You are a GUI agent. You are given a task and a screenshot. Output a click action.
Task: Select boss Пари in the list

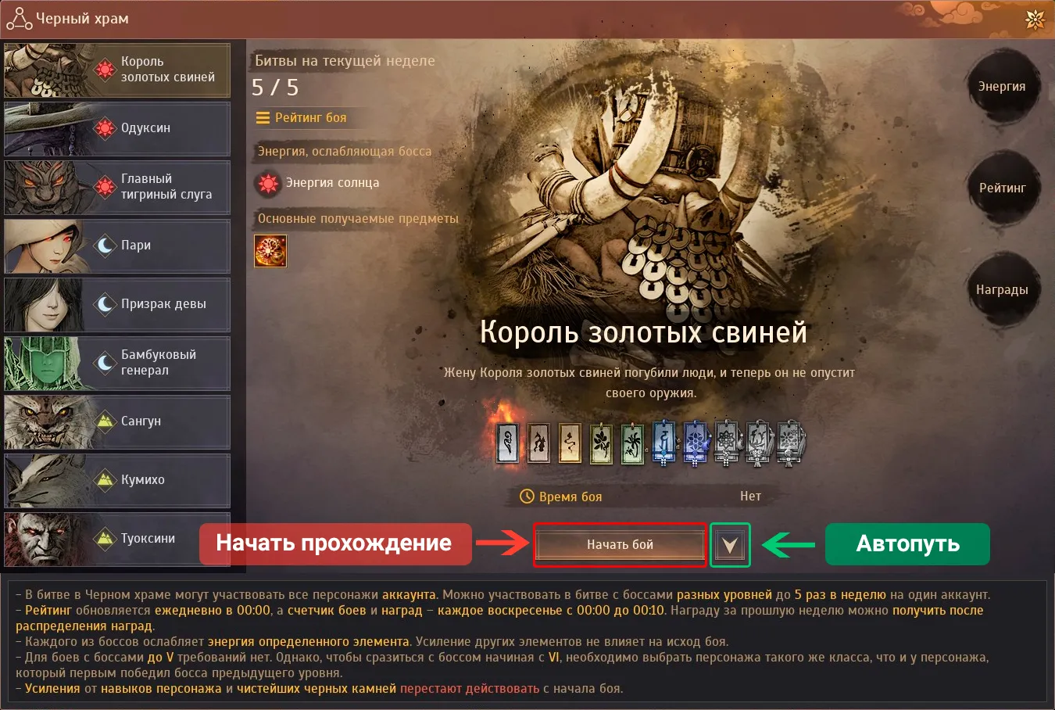(x=117, y=246)
